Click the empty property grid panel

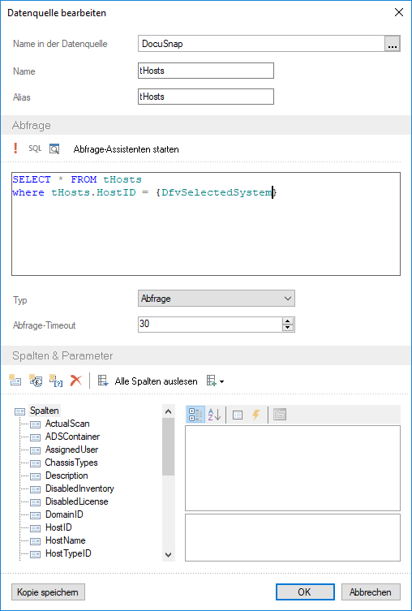(293, 468)
